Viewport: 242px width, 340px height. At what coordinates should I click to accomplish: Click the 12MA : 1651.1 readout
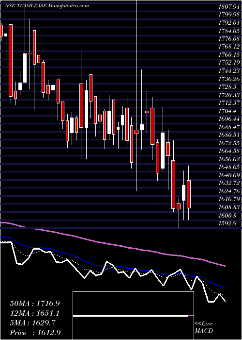[x=34, y=313]
